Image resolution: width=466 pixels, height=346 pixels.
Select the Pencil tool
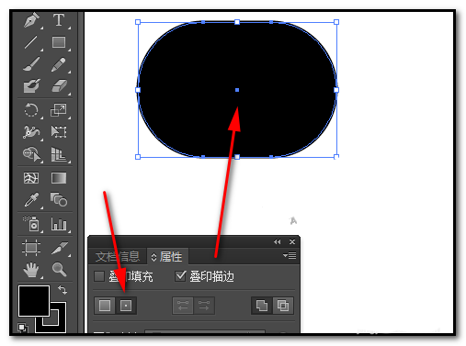click(59, 64)
